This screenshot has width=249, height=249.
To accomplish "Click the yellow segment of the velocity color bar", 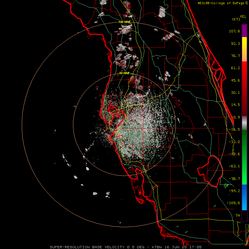I will tap(244, 43).
